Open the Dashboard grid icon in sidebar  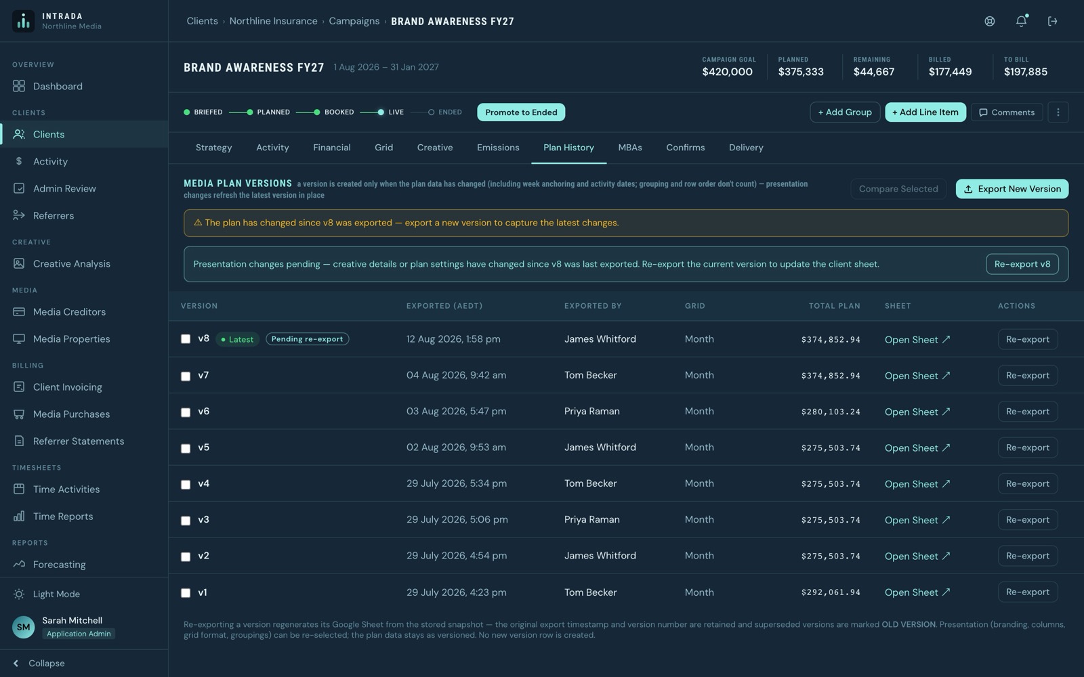pos(19,86)
